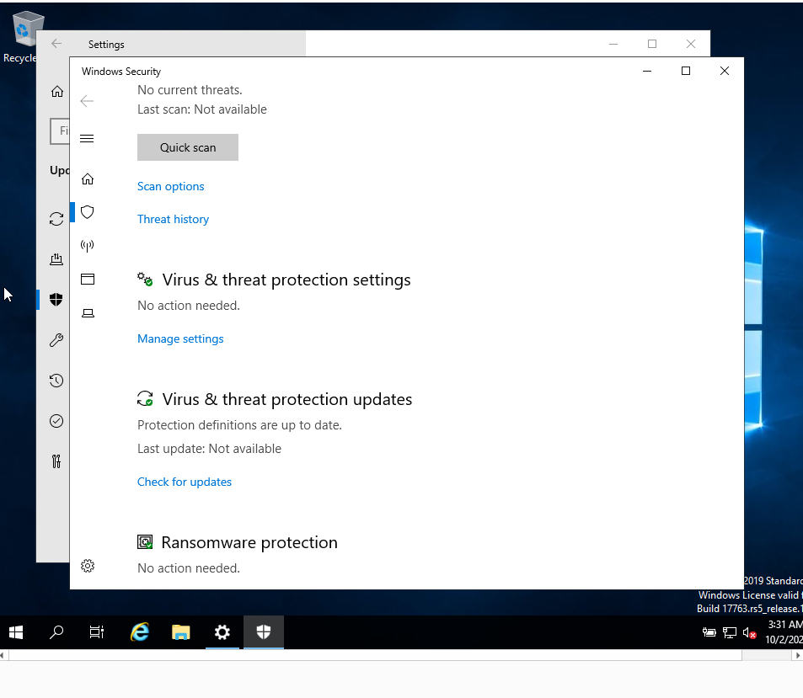Open Activation checkmark icon in Settings sidebar
The image size is (803, 698).
56,421
